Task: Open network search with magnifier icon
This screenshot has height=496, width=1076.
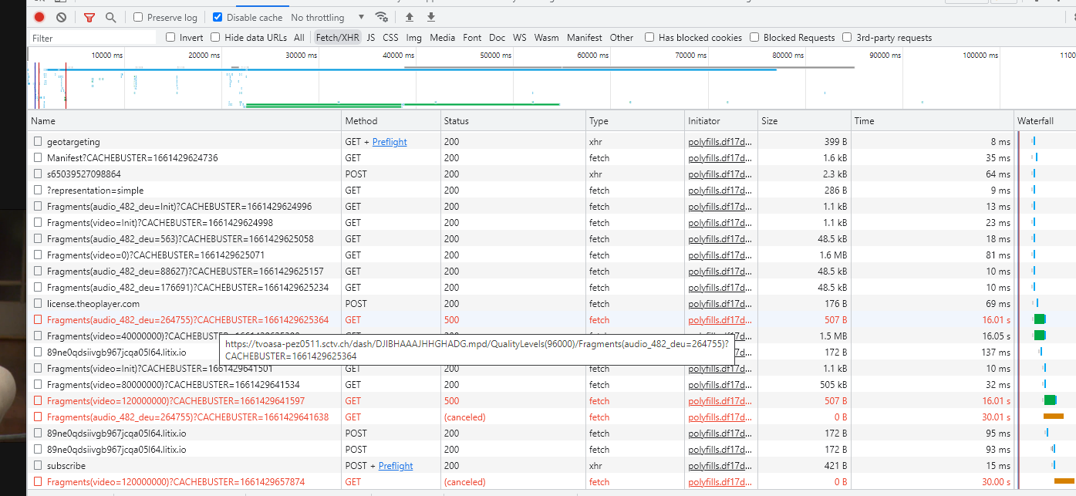Action: 111,17
